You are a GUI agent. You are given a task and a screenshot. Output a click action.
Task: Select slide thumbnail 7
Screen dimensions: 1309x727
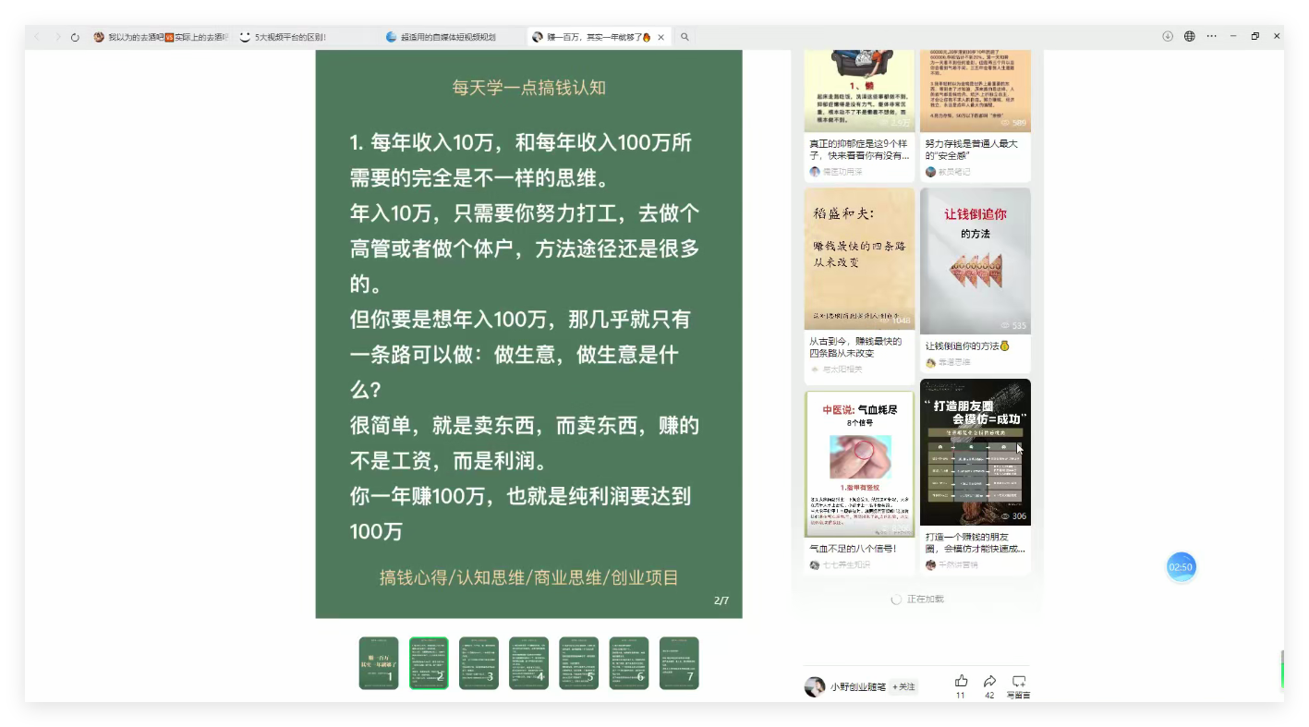[x=679, y=663]
